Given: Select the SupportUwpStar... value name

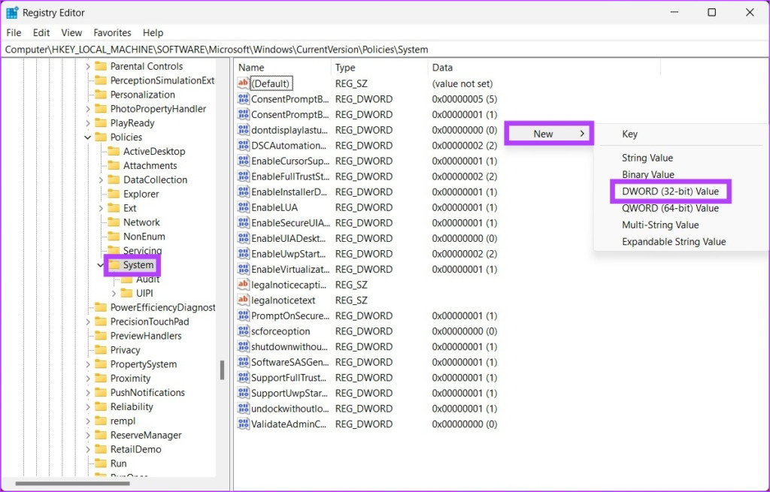Looking at the screenshot, I should [290, 393].
